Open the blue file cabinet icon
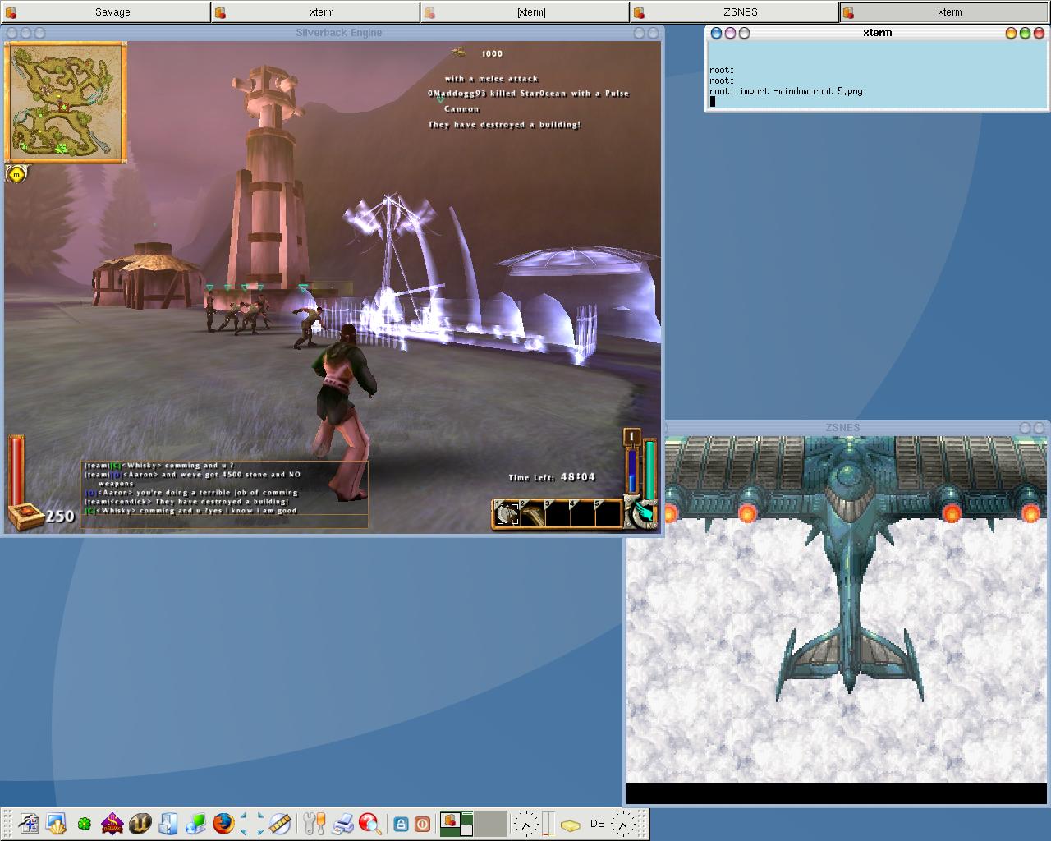The height and width of the screenshot is (841, 1051). (168, 824)
